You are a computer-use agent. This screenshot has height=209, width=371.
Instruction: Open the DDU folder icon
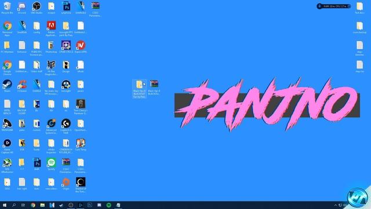7,182
